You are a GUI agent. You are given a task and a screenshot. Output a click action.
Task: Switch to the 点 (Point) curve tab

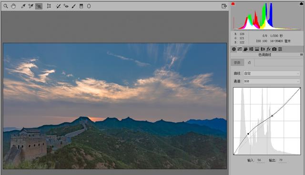249,62
